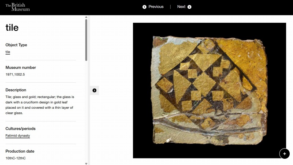Open the underlined 'tile' object type link
This screenshot has height=165, width=293.
click(8, 52)
